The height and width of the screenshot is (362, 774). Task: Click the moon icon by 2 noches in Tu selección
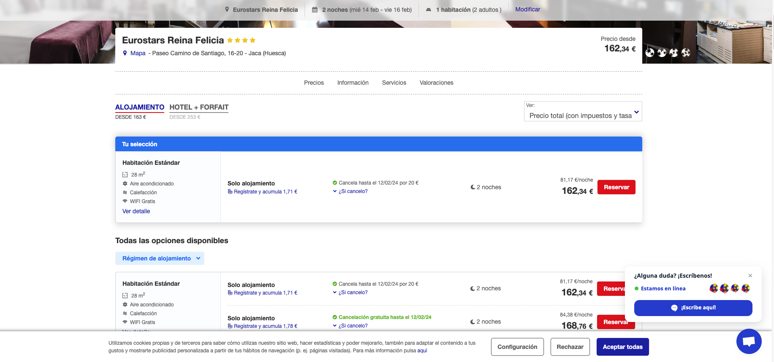[x=473, y=187]
